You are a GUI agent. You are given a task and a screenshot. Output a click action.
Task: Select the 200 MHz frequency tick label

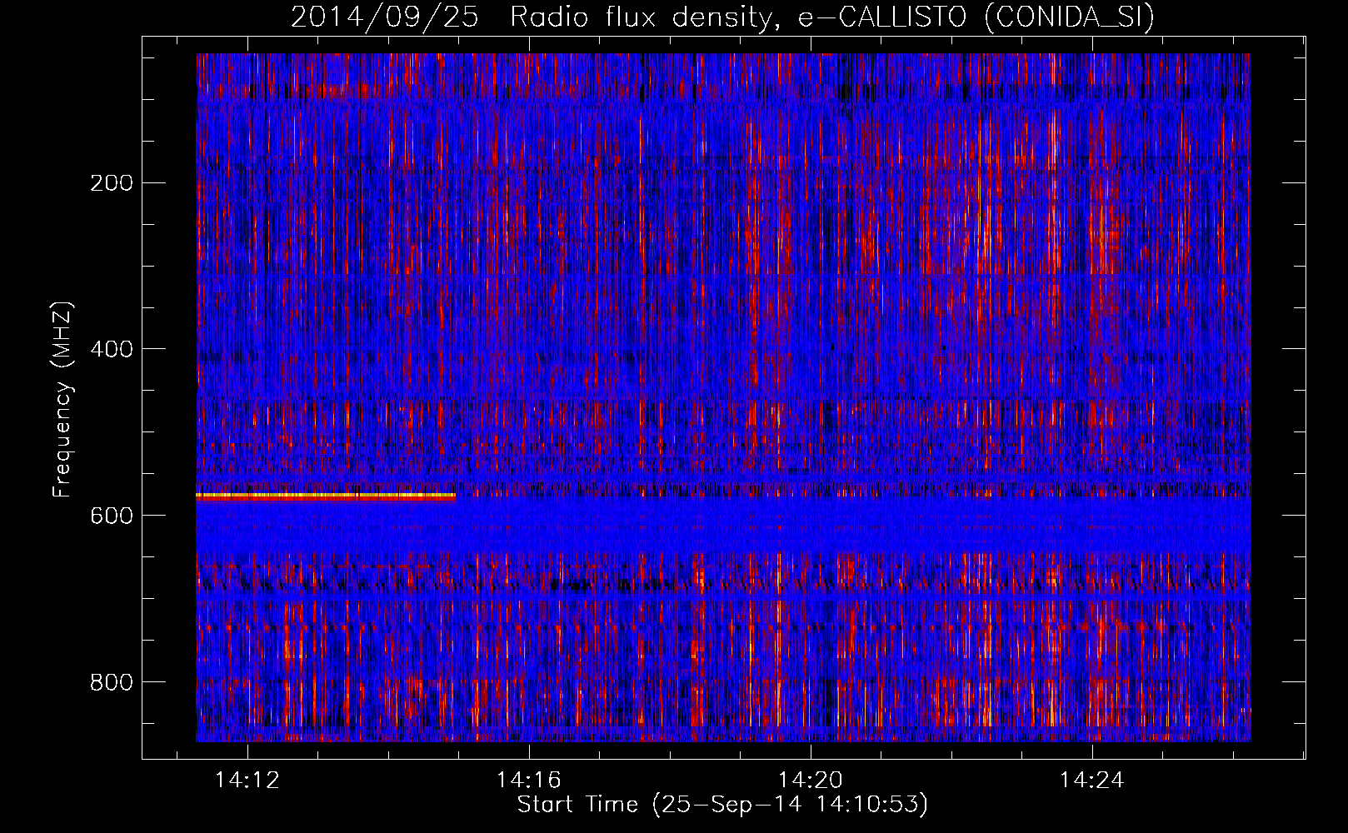click(x=111, y=182)
